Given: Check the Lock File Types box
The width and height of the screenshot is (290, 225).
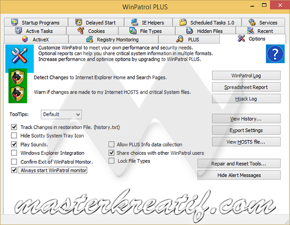Looking at the screenshot, I should coord(111,161).
